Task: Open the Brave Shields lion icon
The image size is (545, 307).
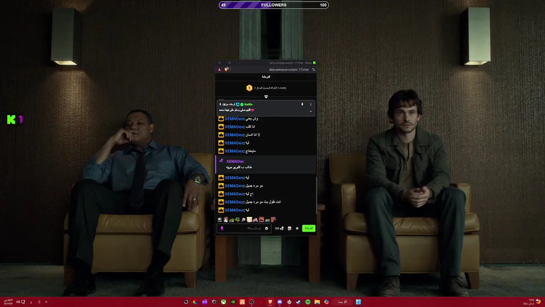Action: click(x=227, y=70)
